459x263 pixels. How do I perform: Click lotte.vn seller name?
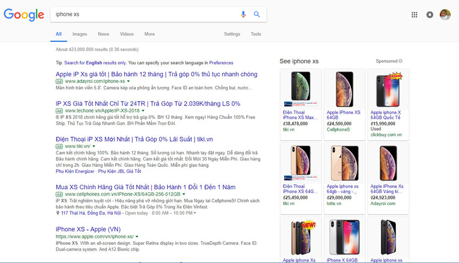click(334, 203)
